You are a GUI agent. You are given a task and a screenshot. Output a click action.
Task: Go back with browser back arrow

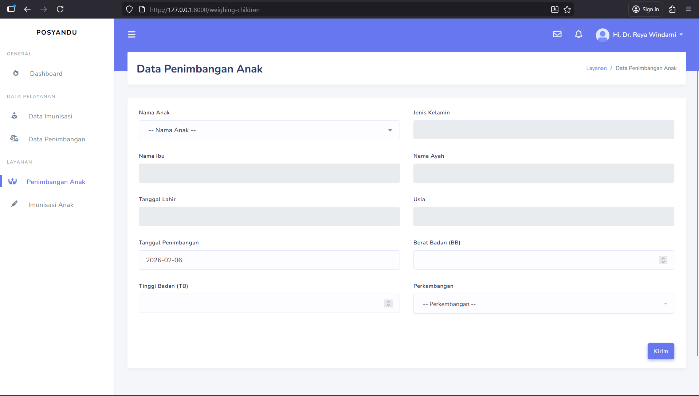27,9
